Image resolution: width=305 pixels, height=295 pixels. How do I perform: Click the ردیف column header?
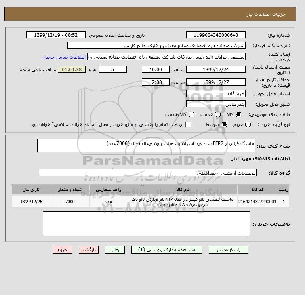tap(284, 190)
